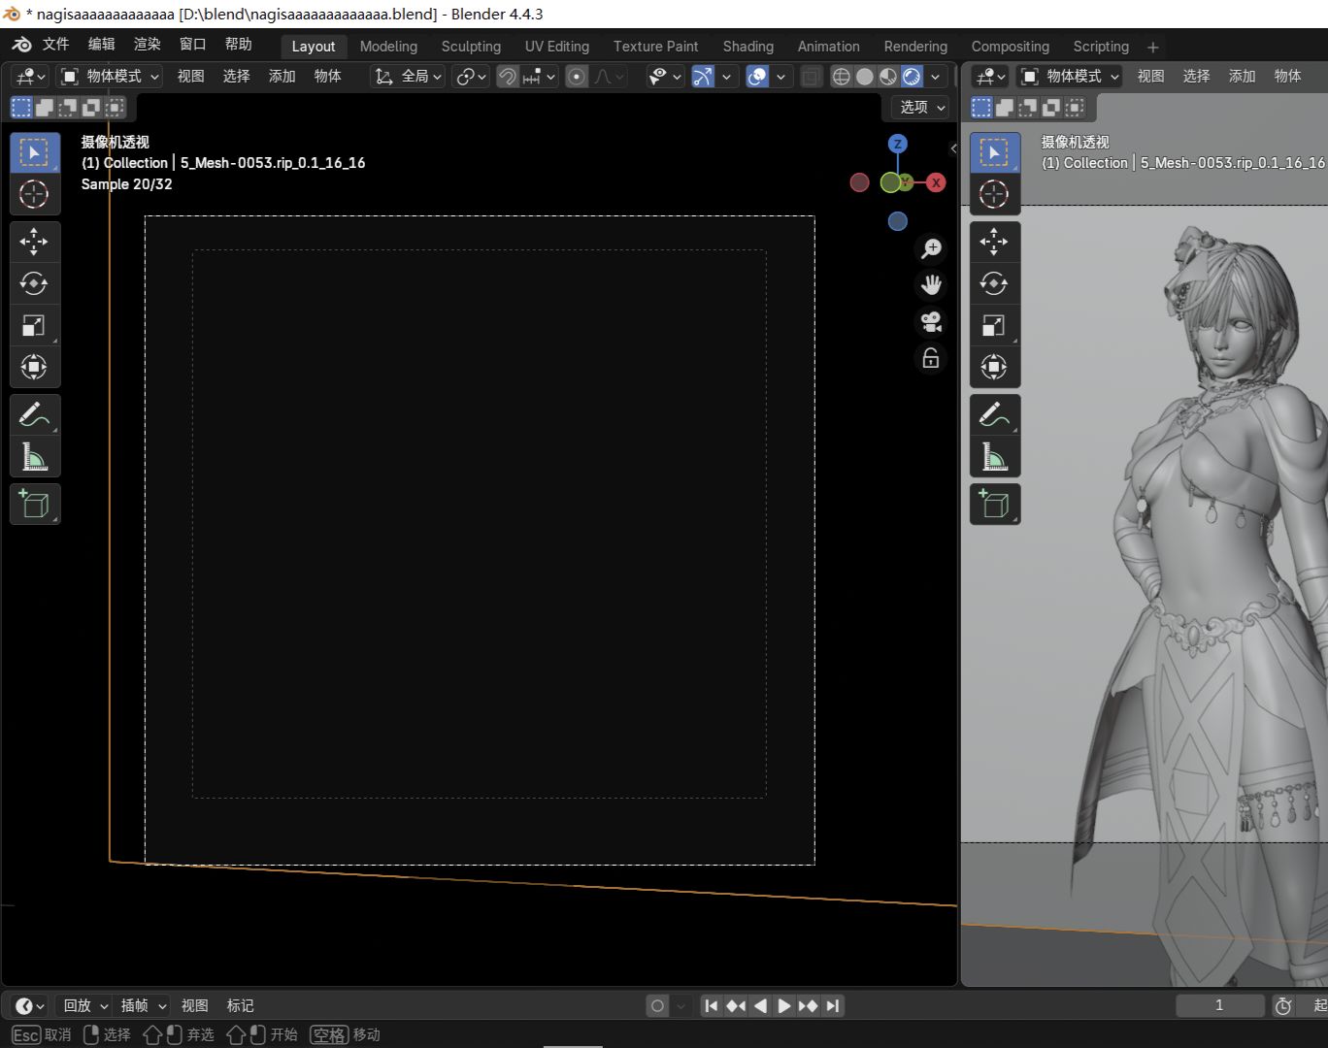Viewport: 1328px width, 1048px height.
Task: Open the 文件 menu
Action: 55,45
